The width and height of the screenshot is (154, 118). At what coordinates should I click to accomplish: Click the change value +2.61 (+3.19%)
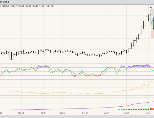47,6
